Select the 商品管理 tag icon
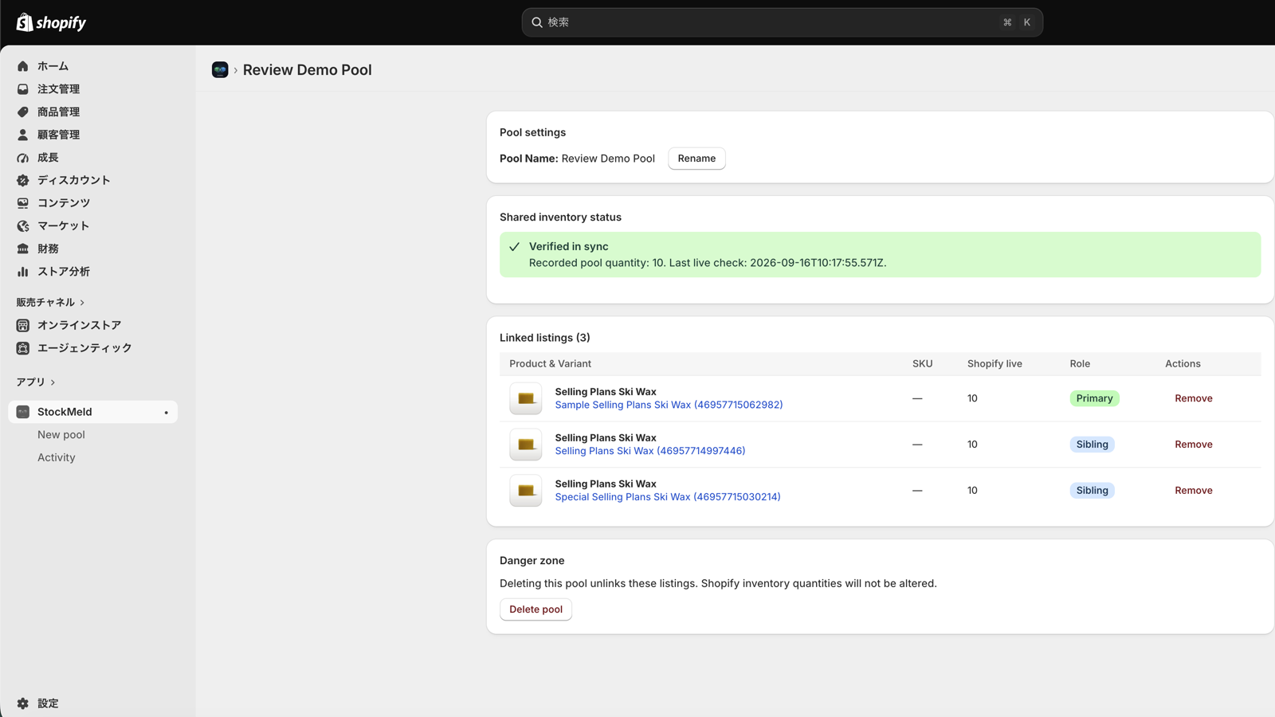 (x=23, y=112)
